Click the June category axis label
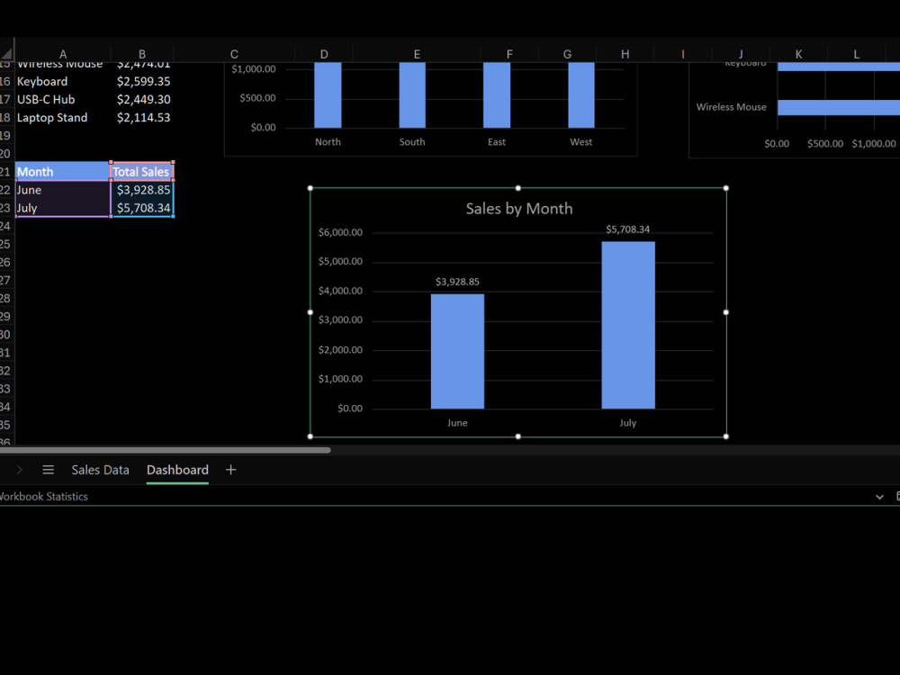The height and width of the screenshot is (675, 900). pos(457,423)
